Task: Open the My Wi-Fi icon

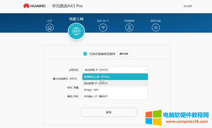Action: pyautogui.click(x=103, y=28)
